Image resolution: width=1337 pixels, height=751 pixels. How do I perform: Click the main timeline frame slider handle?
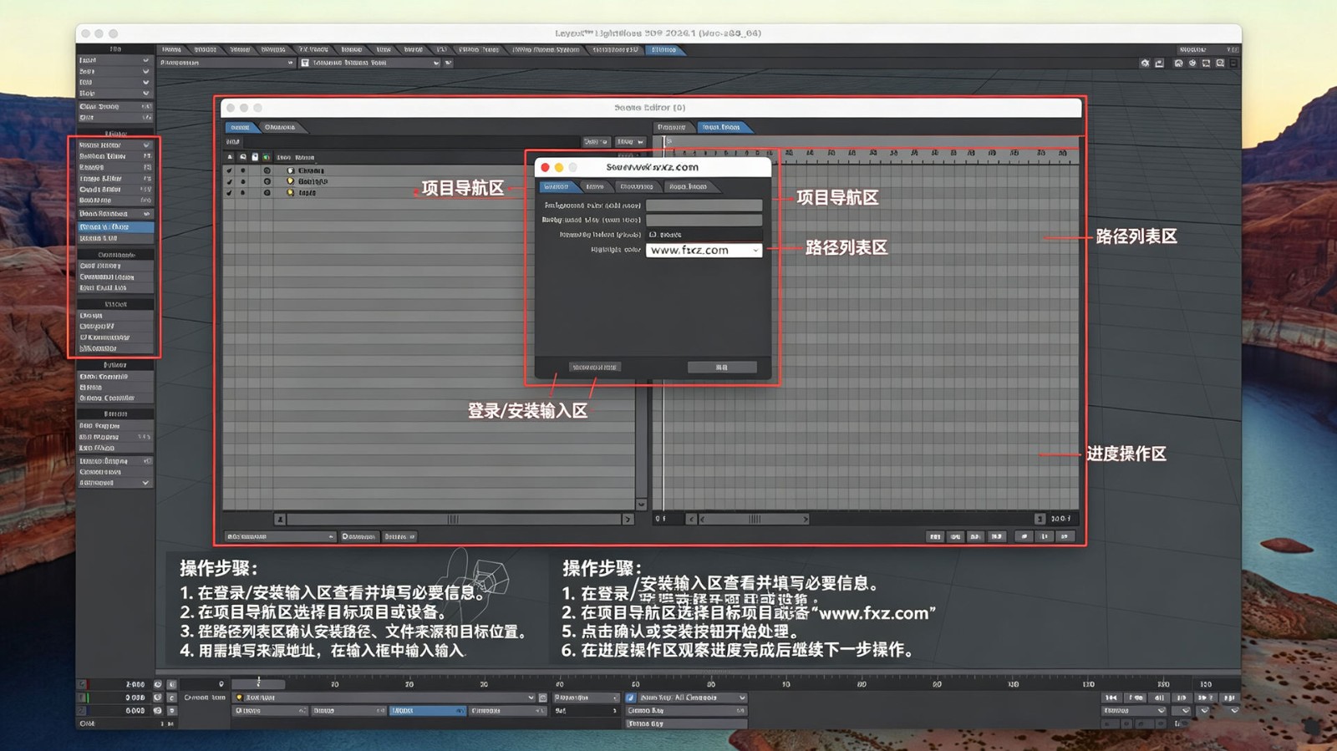pos(258,683)
